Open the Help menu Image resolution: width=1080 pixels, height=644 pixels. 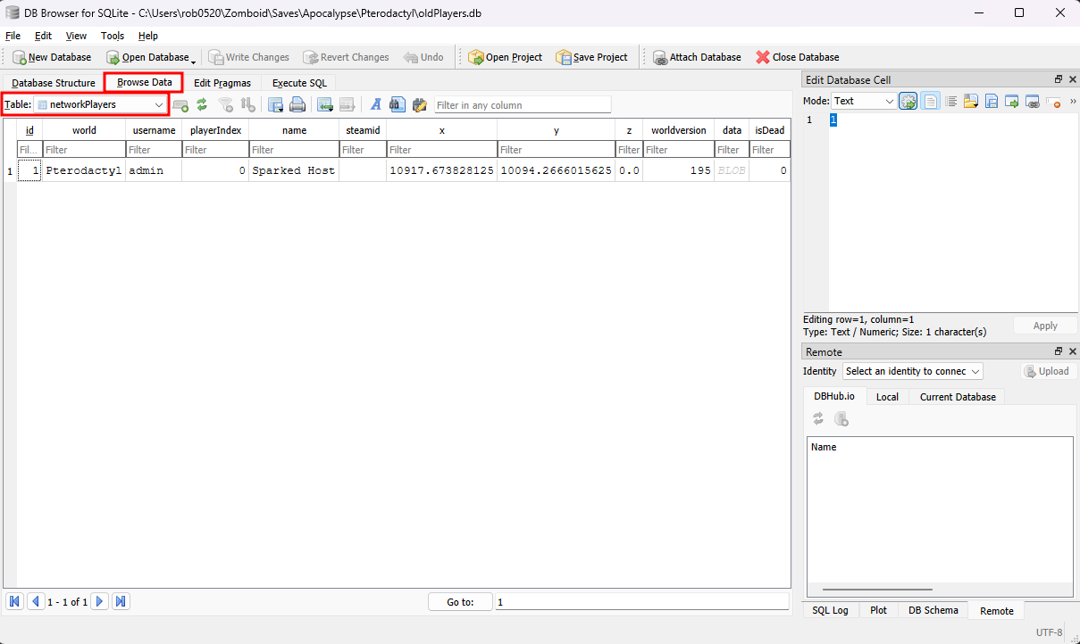[148, 36]
